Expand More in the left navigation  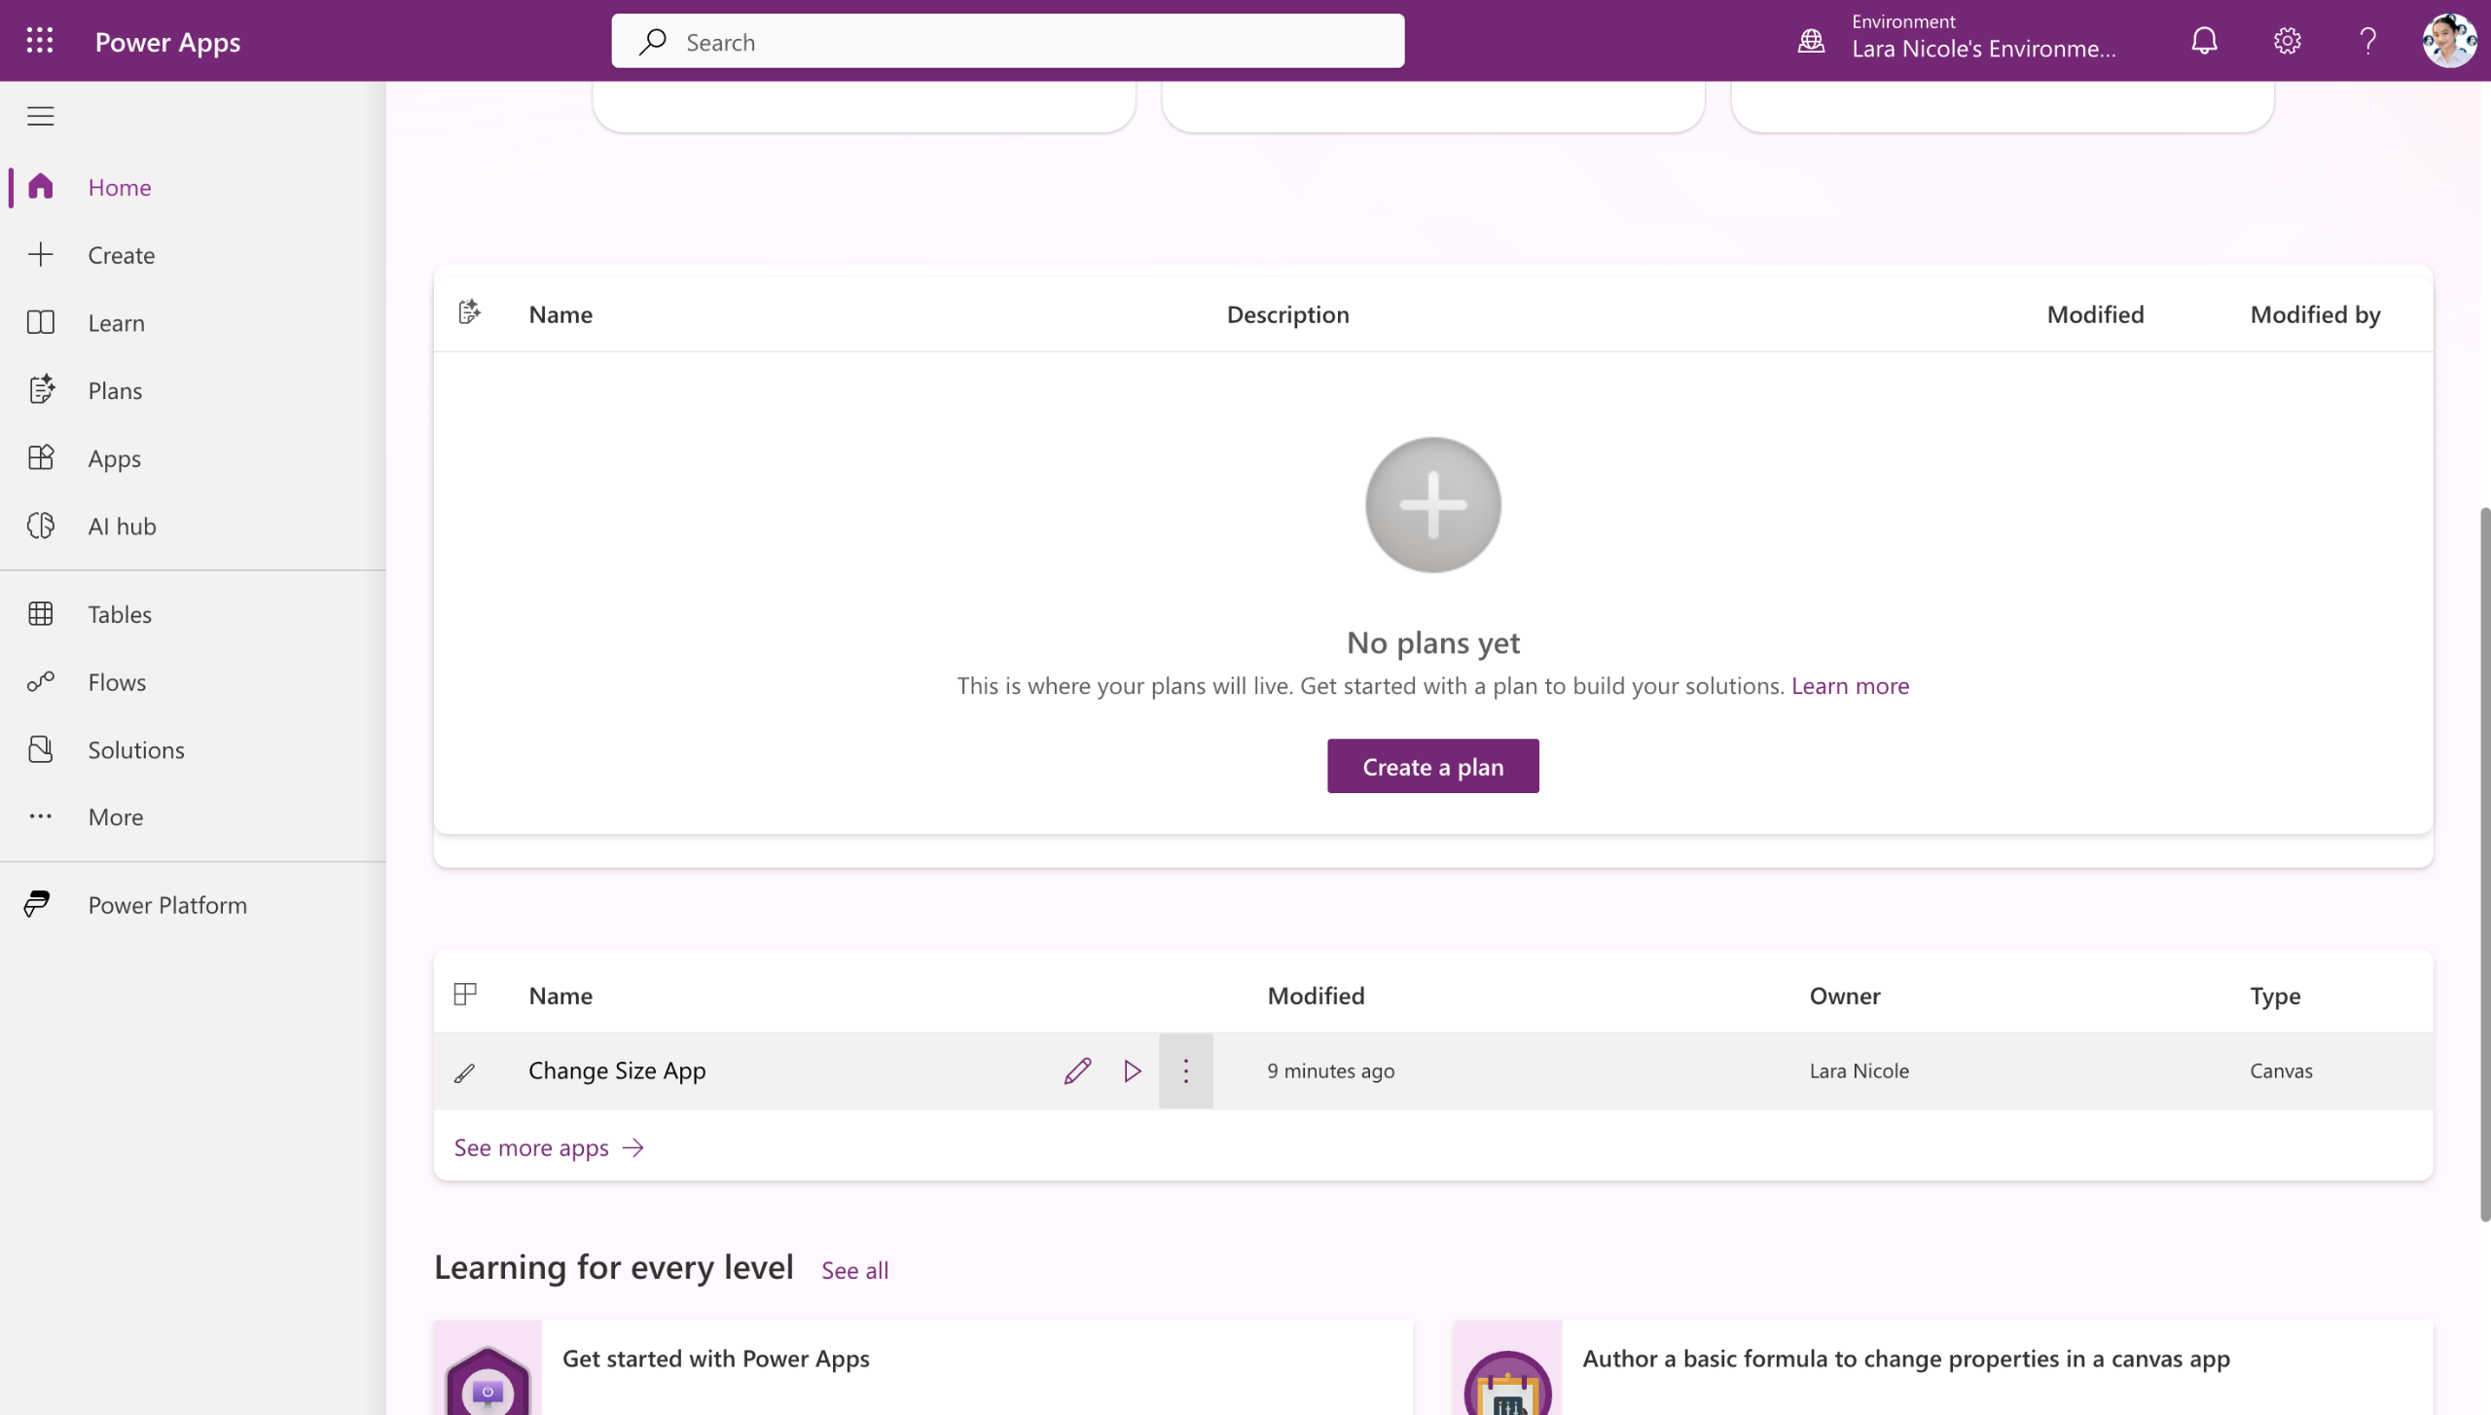click(x=115, y=816)
